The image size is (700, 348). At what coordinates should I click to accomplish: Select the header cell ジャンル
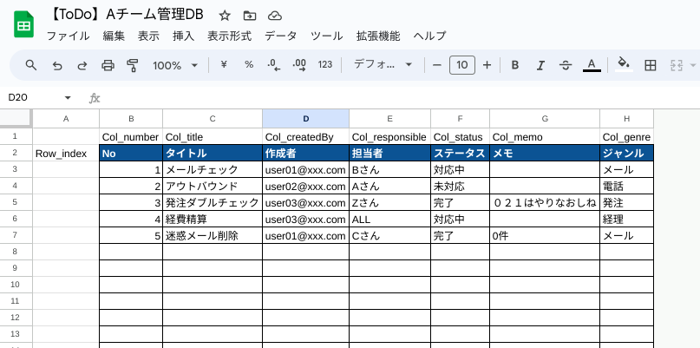[x=627, y=154]
